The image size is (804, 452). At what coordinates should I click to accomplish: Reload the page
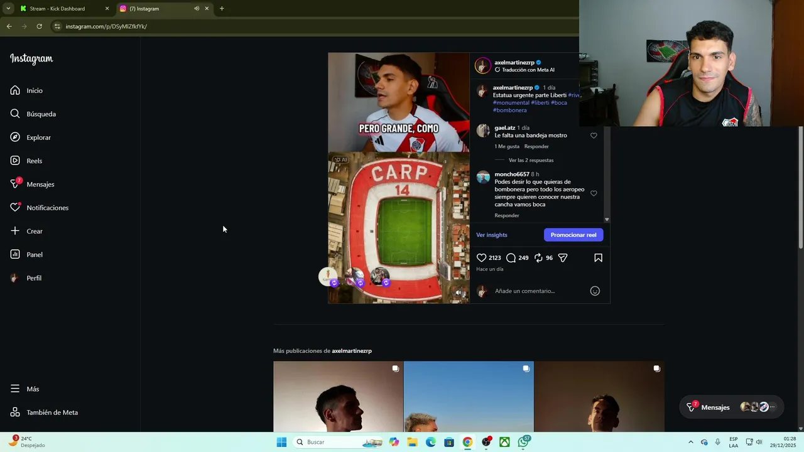click(39, 26)
